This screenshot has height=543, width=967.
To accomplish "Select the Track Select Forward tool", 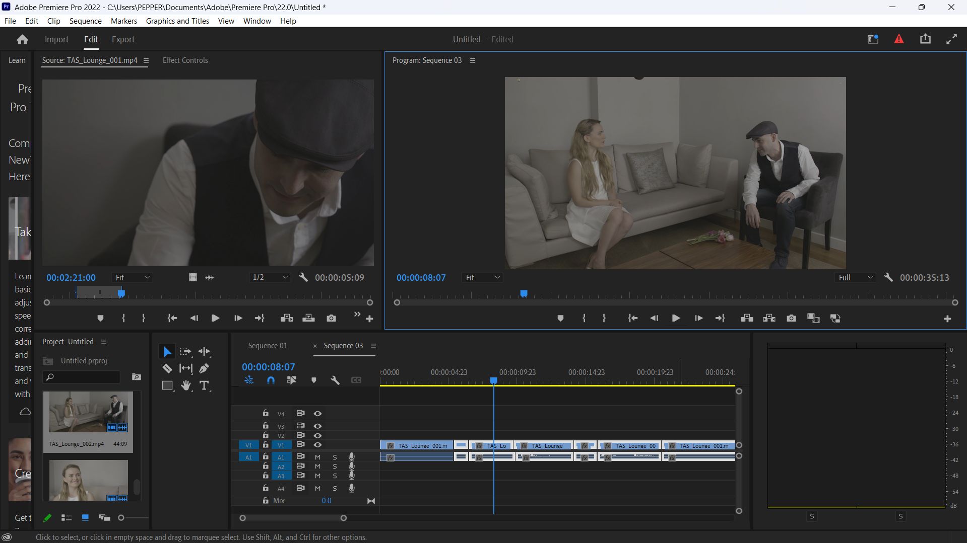I will [x=185, y=351].
